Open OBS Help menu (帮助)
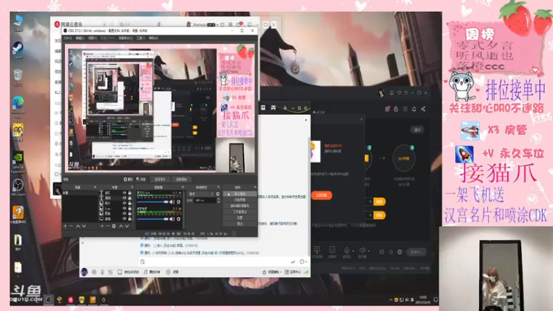Screen dimensions: 553x311 point(153,38)
